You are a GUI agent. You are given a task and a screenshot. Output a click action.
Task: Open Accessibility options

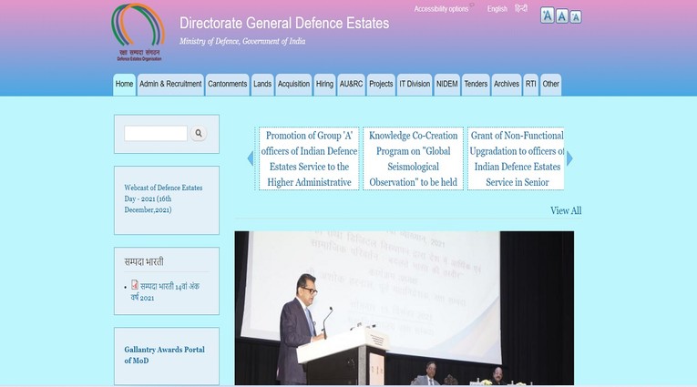point(441,9)
